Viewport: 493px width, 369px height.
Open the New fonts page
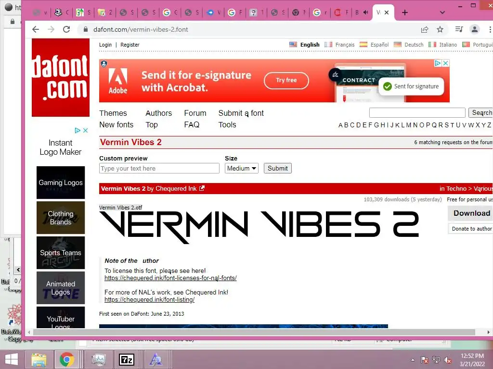coord(117,124)
